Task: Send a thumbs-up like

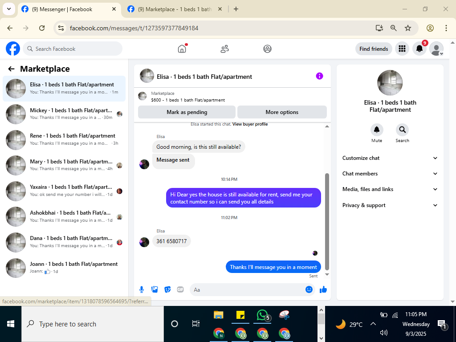Action: coord(323,289)
